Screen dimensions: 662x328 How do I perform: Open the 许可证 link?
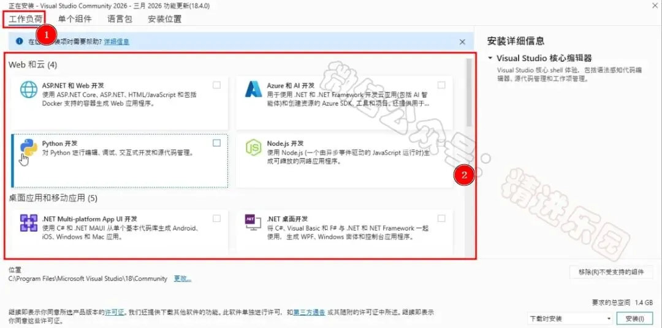pos(115,313)
